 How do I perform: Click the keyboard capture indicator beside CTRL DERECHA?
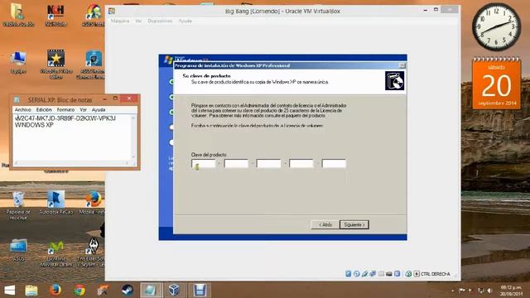(417, 274)
